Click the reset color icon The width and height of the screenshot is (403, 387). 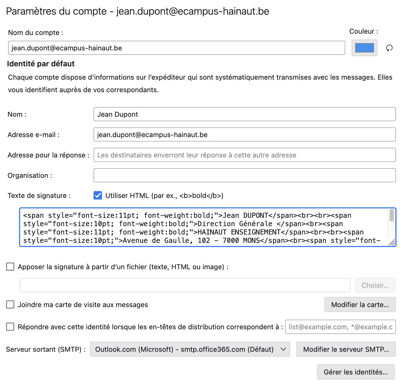click(x=389, y=48)
